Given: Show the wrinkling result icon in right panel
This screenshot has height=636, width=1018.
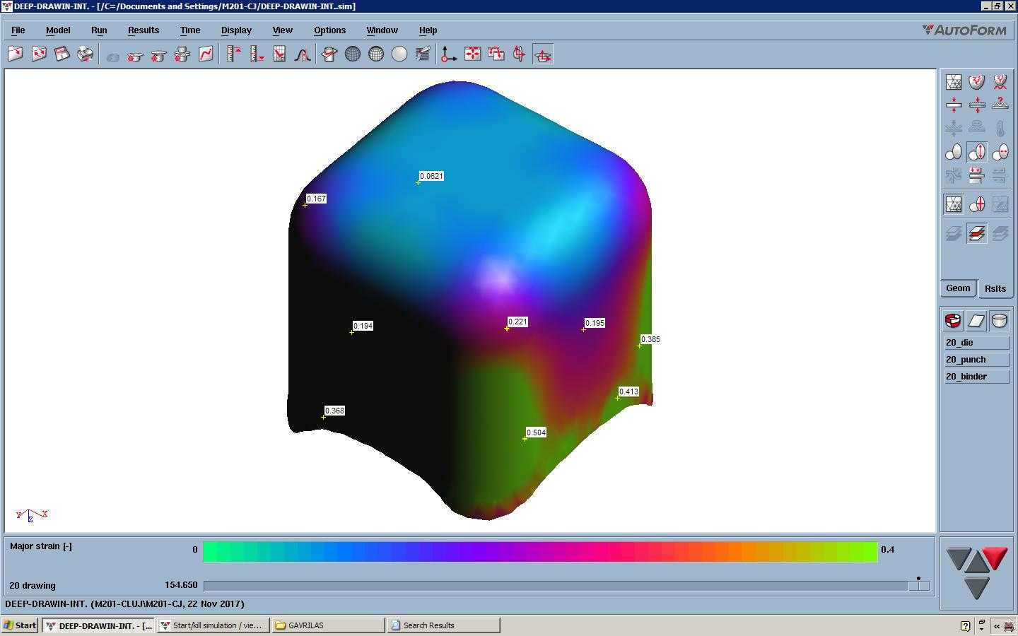Looking at the screenshot, I should point(1000,82).
